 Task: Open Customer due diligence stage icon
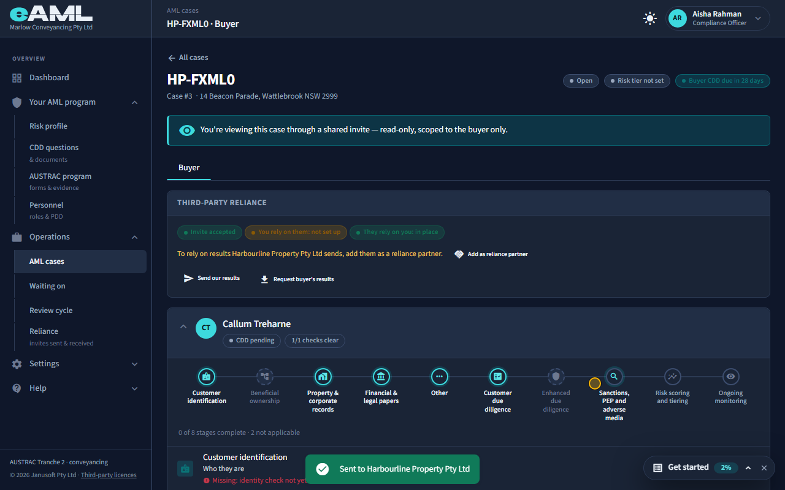498,376
